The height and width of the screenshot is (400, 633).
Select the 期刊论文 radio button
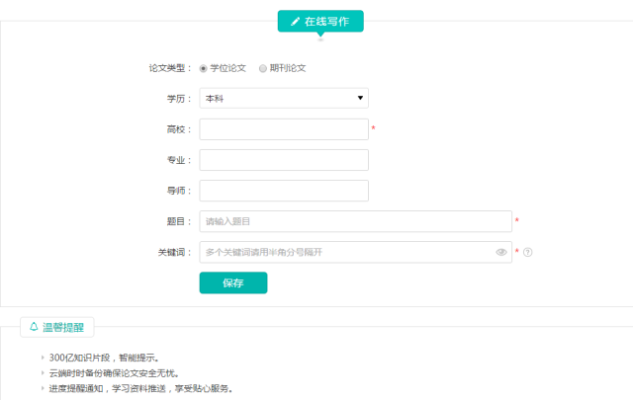[263, 68]
